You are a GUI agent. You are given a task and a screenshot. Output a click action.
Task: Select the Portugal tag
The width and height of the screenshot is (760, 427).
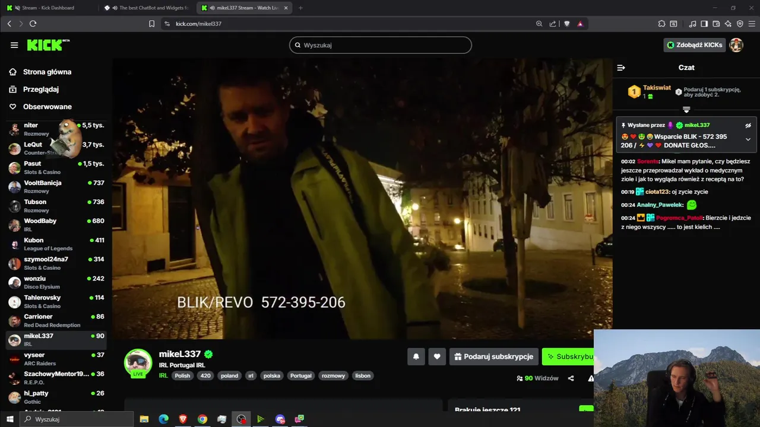[301, 375]
